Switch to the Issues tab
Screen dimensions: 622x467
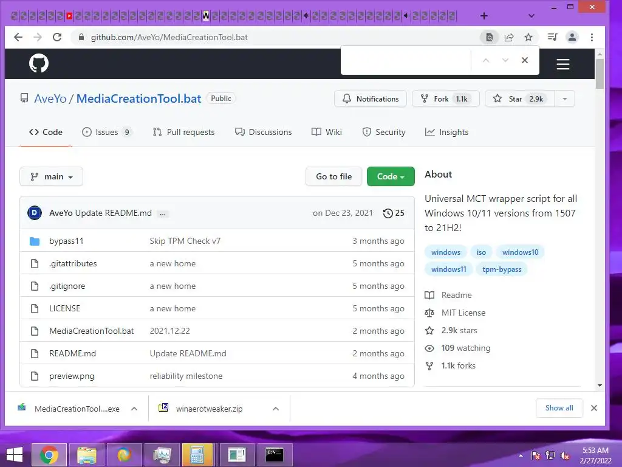pos(106,132)
